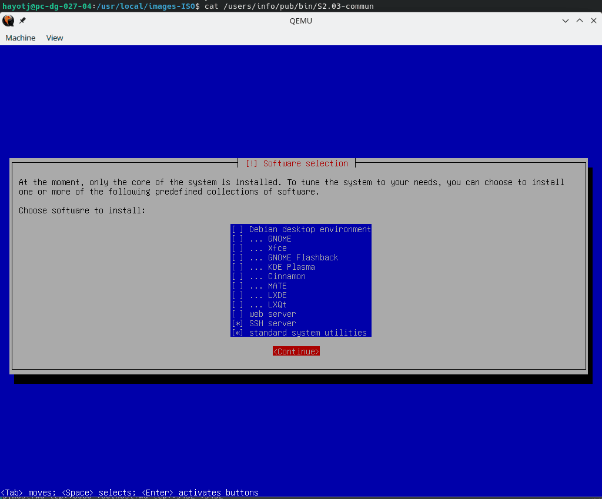Open the Machine menu

pos(21,38)
